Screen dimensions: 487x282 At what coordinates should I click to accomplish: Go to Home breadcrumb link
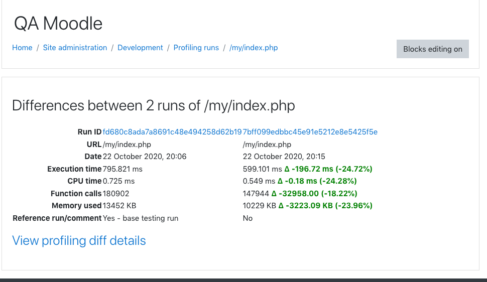(x=22, y=48)
